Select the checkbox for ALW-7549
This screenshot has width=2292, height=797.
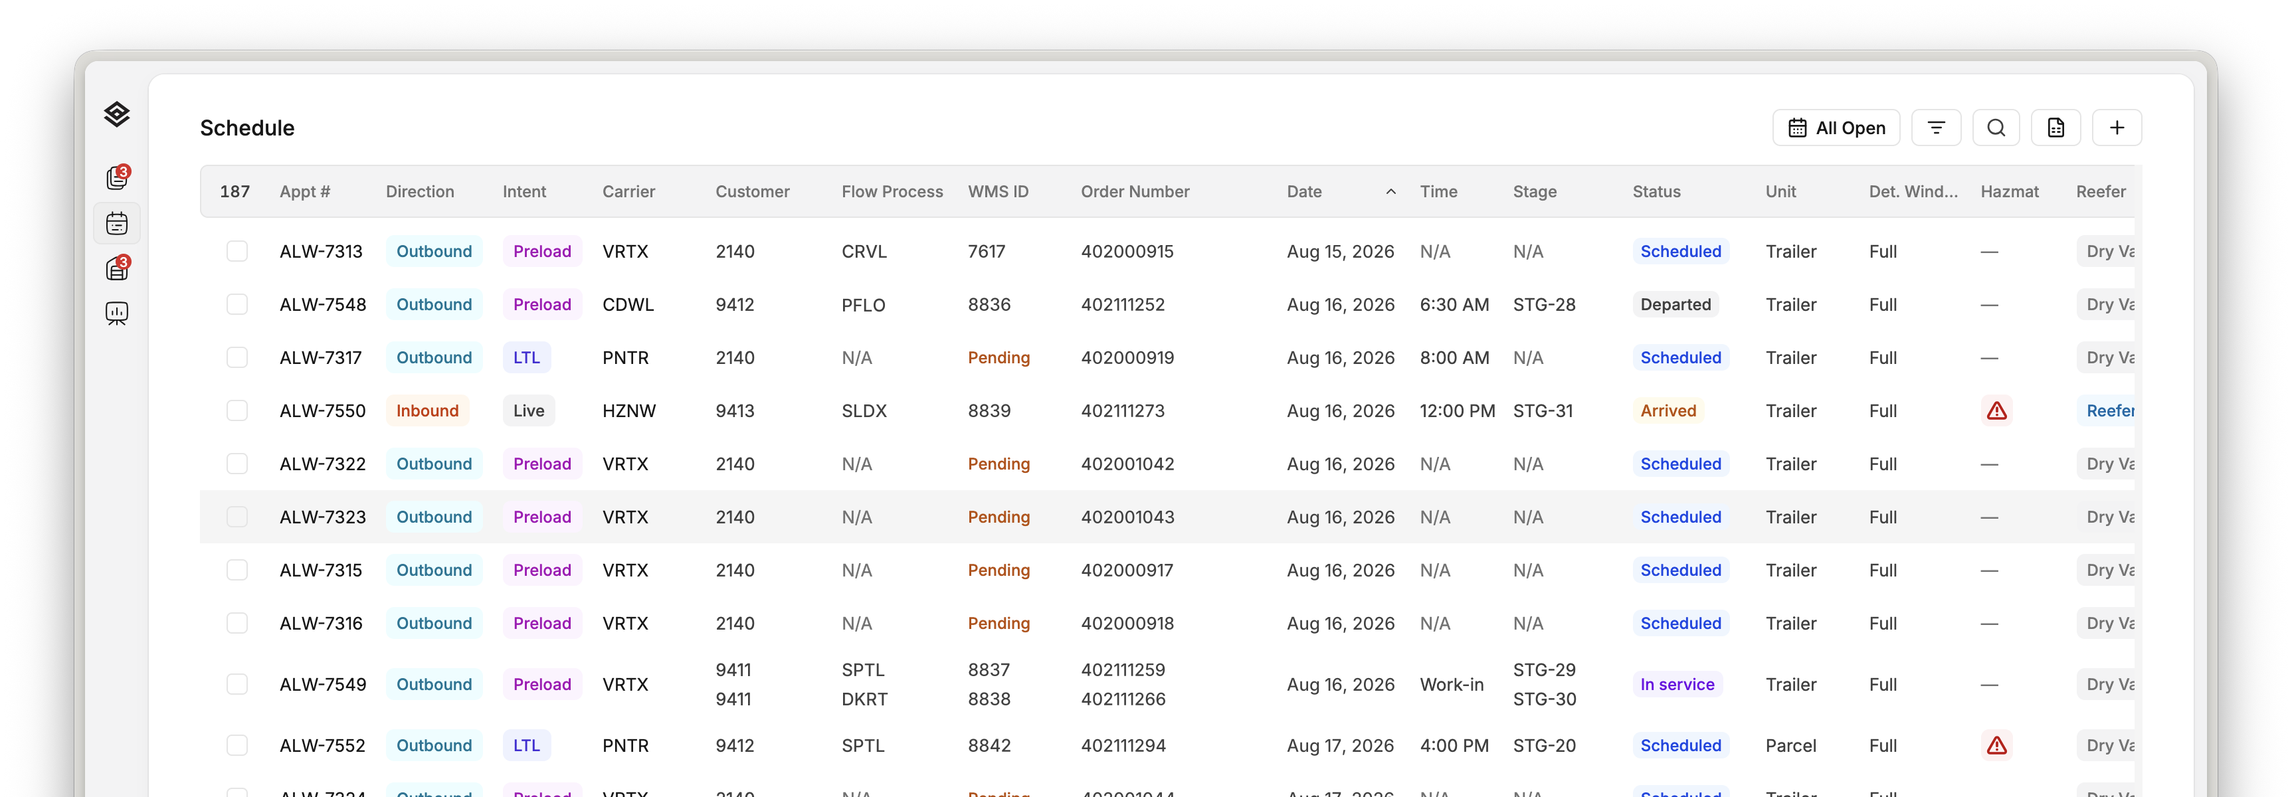[237, 684]
